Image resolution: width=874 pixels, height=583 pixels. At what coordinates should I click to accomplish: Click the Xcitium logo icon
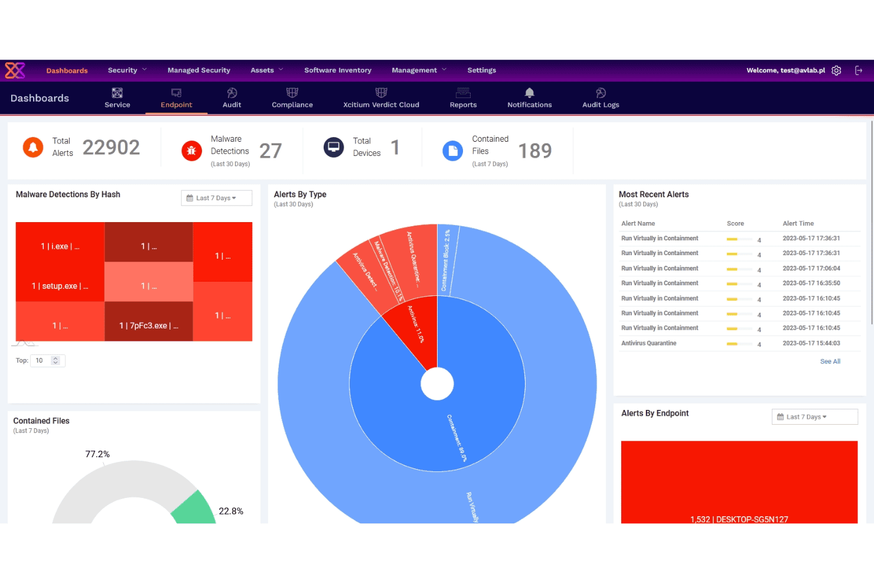click(15, 70)
